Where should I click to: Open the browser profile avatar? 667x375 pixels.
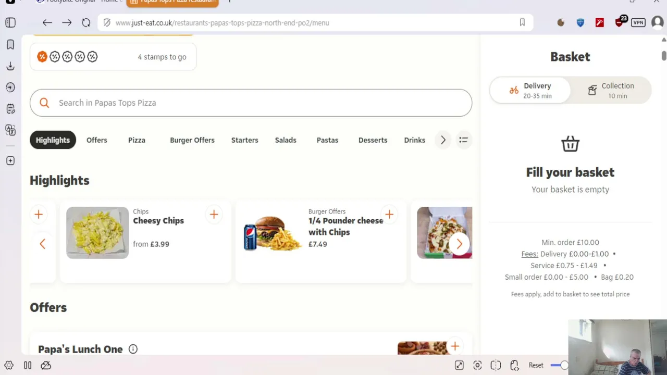point(657,22)
